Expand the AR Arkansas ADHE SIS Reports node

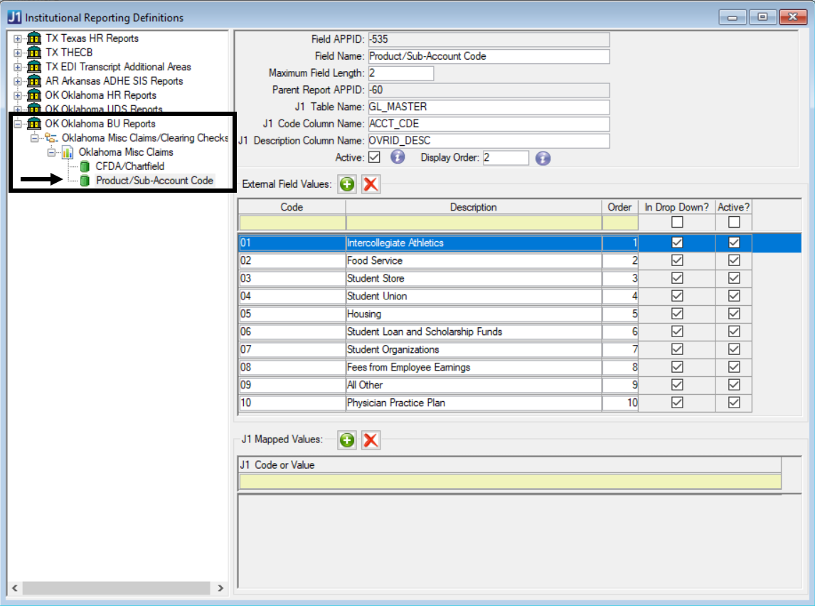(x=18, y=81)
